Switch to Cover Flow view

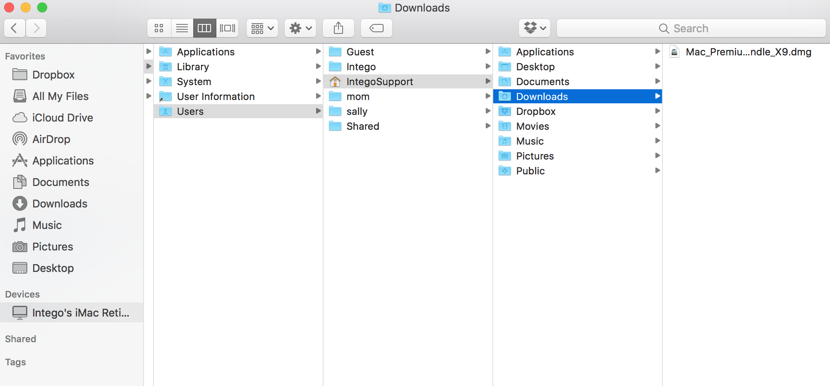point(227,28)
